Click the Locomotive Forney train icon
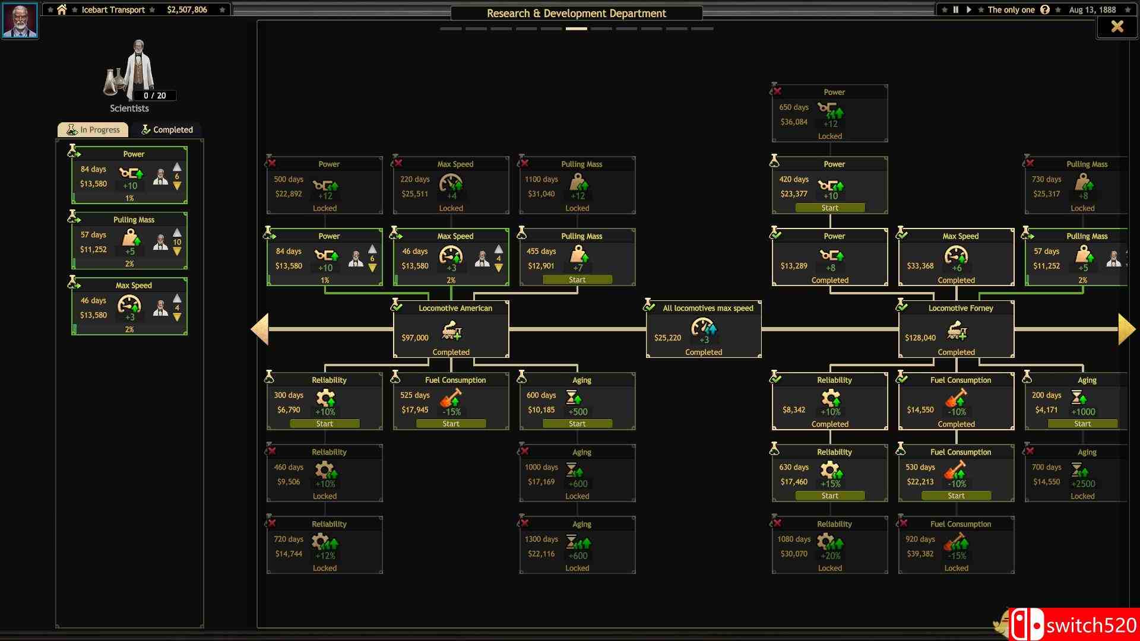Image resolution: width=1140 pixels, height=641 pixels. click(x=957, y=331)
